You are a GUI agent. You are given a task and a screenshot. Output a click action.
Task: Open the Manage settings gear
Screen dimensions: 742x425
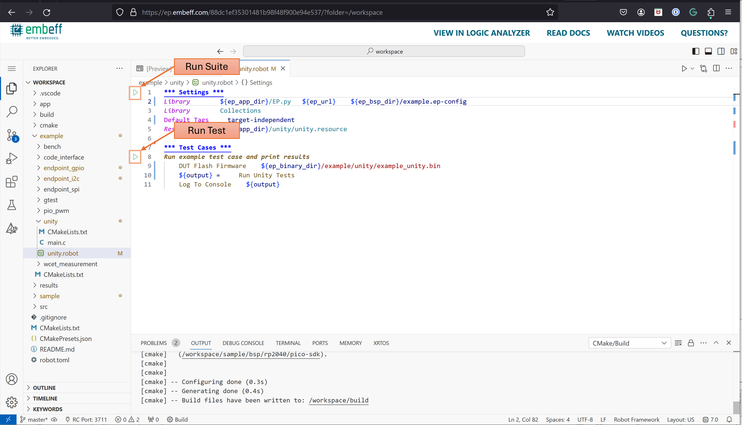pyautogui.click(x=12, y=403)
